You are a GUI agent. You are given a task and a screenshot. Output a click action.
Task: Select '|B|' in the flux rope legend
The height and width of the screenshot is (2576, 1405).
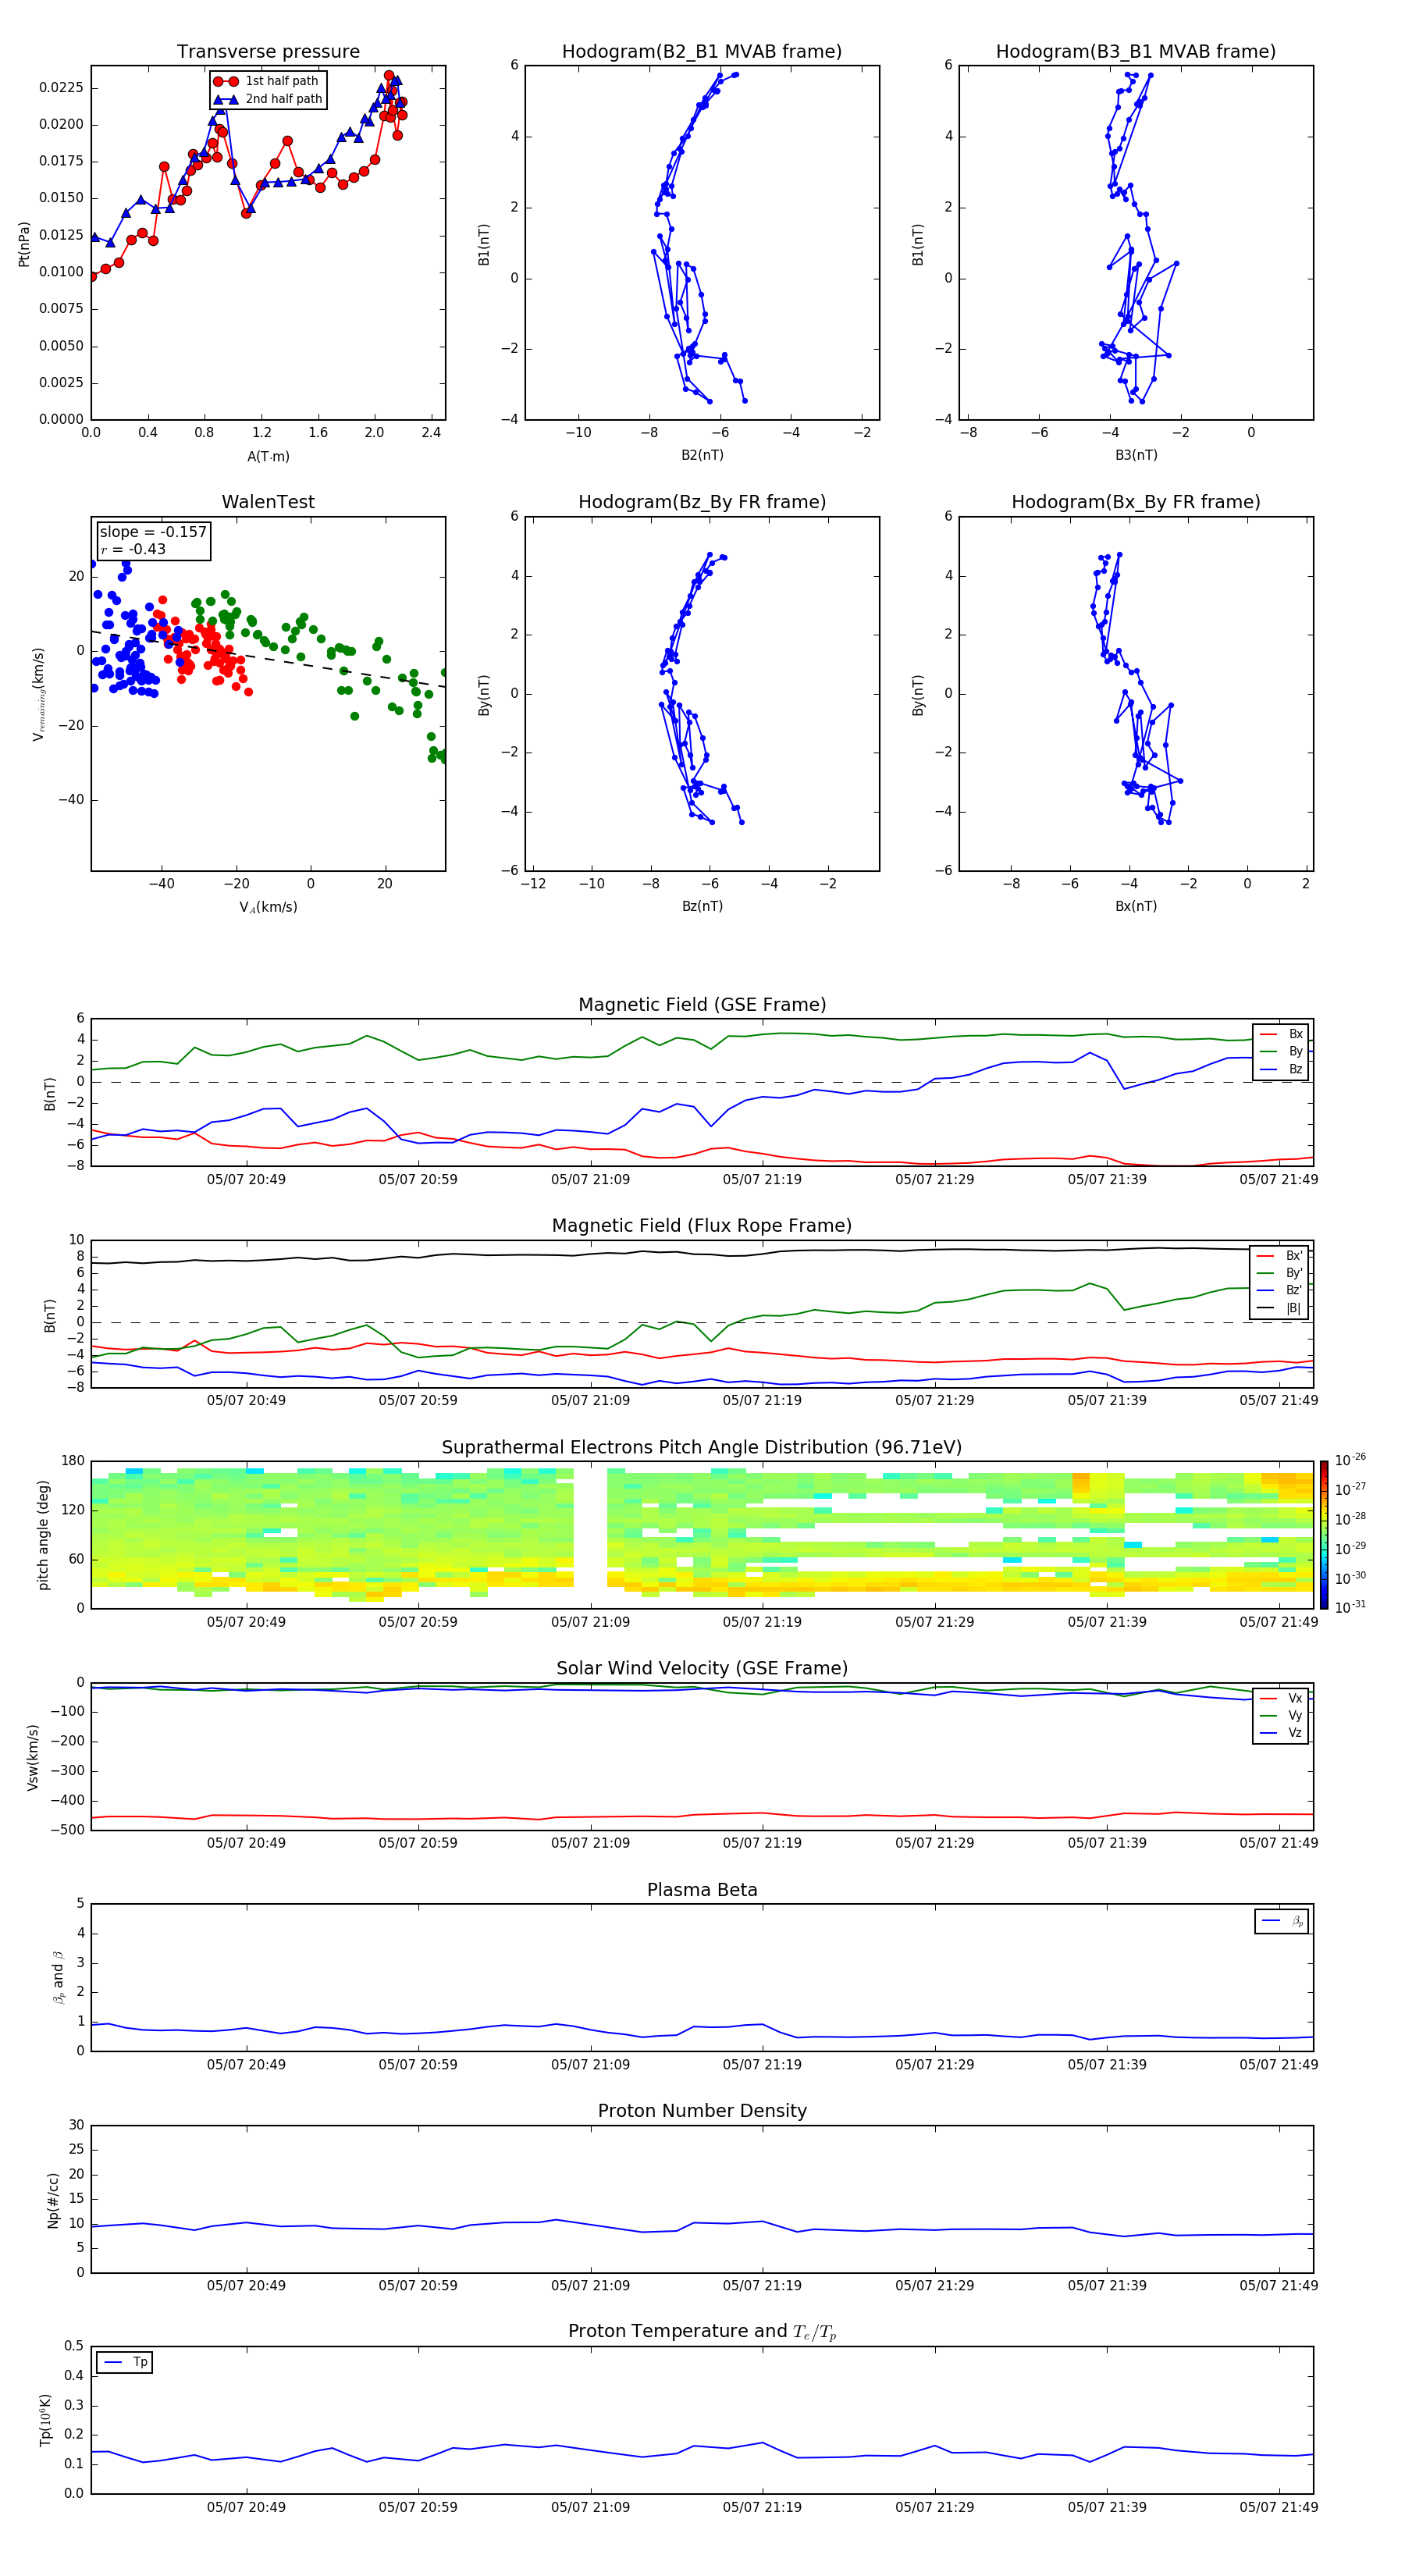1280,1308
